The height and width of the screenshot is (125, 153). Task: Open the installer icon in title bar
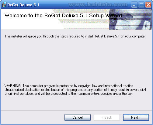click(4, 5)
